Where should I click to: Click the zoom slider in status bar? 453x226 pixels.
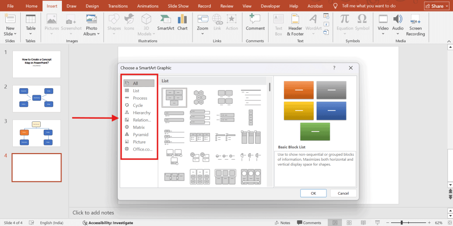pyautogui.click(x=402, y=223)
